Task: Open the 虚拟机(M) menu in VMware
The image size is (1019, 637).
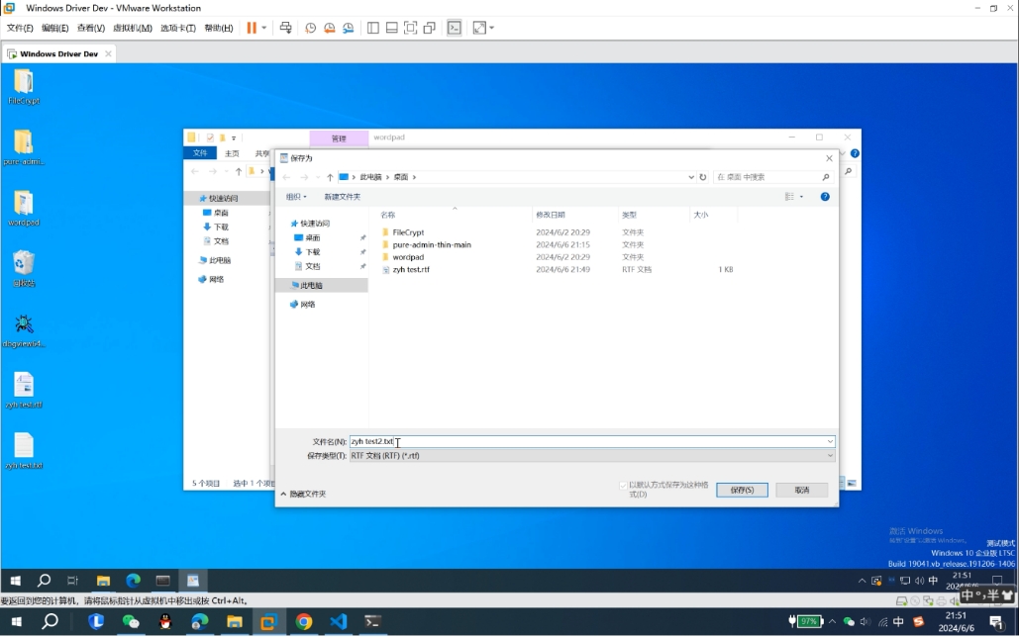Action: click(133, 28)
